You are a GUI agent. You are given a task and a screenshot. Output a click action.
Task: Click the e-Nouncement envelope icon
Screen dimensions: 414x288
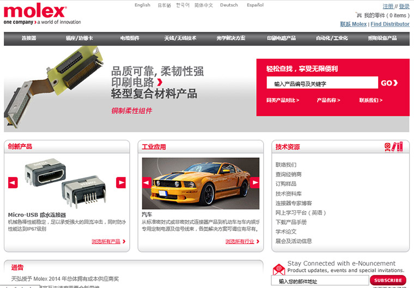click(279, 269)
